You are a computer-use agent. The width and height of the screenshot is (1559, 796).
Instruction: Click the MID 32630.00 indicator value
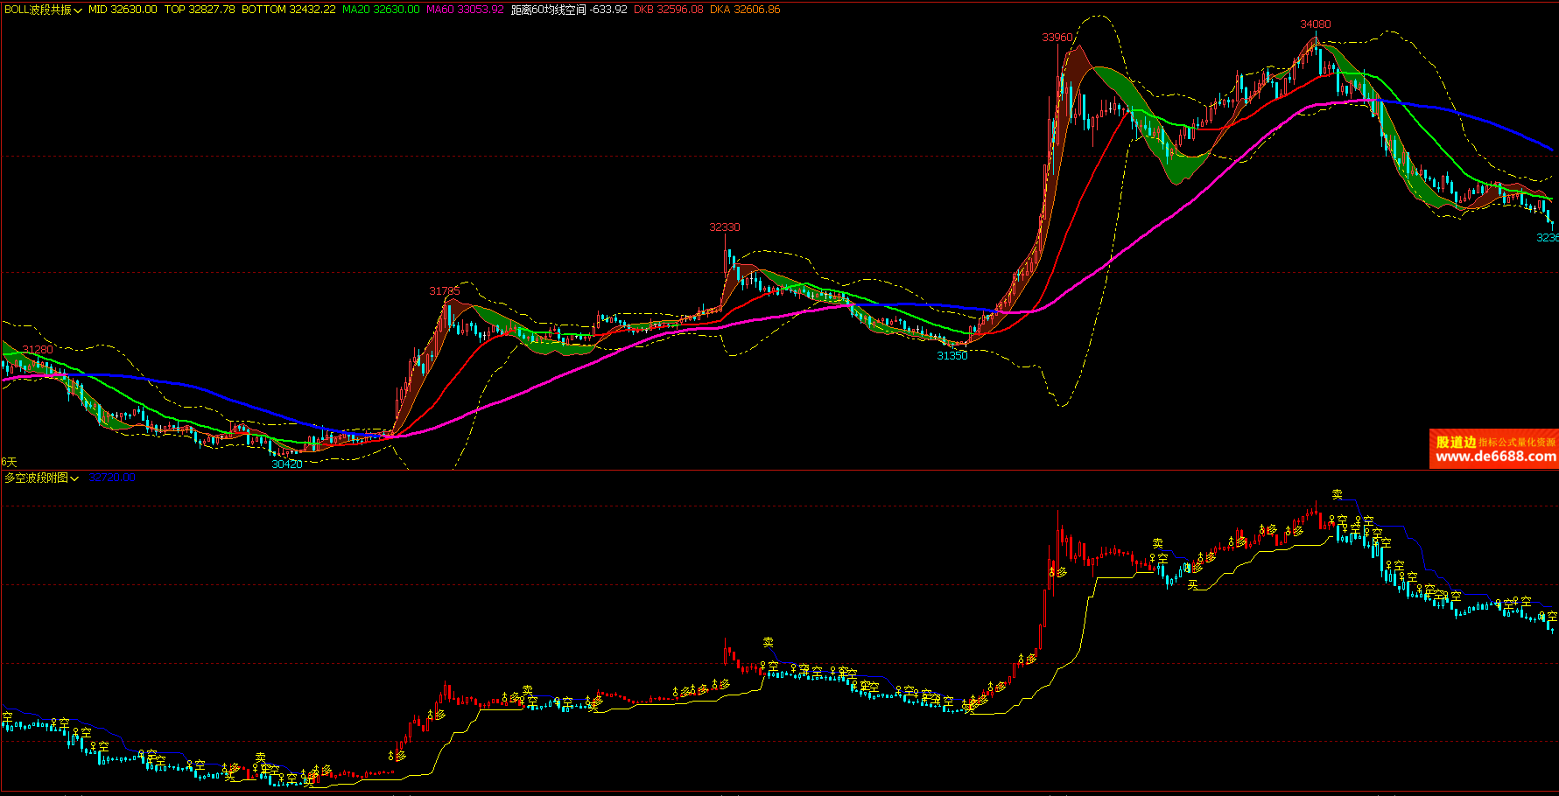pos(123,10)
